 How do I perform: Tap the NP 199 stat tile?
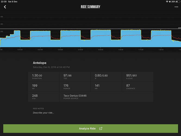[43, 87]
